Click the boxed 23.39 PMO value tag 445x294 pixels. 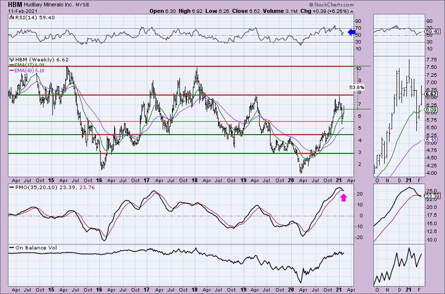pos(433,196)
